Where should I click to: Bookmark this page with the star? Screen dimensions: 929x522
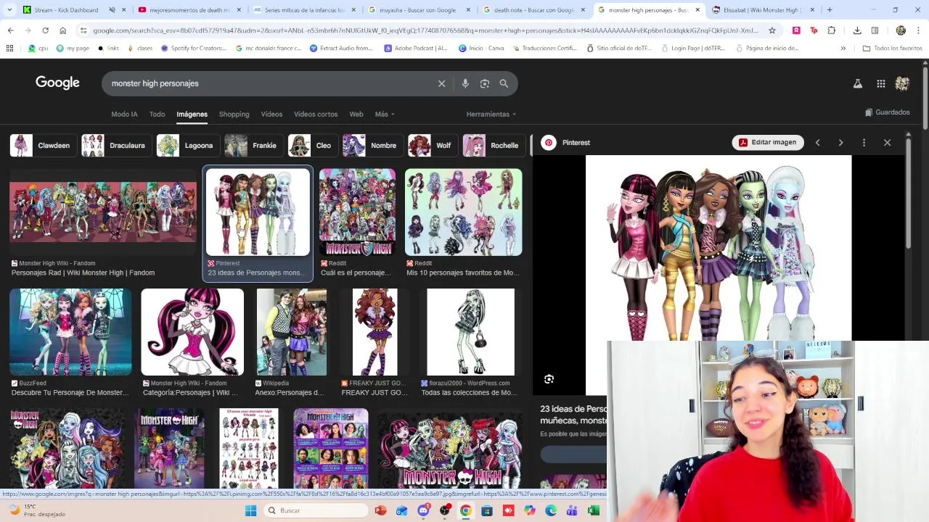[x=772, y=30]
